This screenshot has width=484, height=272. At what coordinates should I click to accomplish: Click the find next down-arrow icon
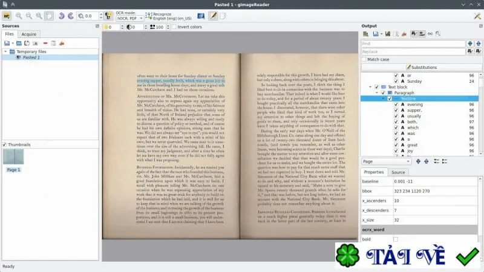tap(470, 44)
